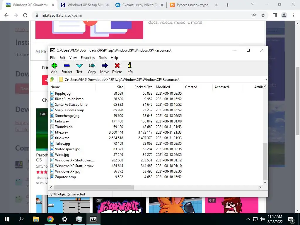Click the 7-Zip vertical scrollbar thumb

[x=265, y=161]
